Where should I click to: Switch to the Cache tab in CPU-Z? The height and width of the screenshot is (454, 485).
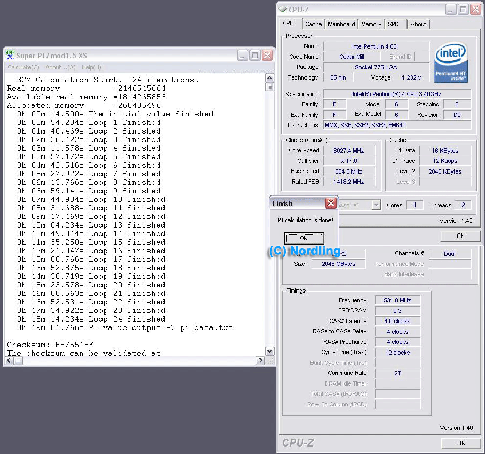click(x=314, y=24)
